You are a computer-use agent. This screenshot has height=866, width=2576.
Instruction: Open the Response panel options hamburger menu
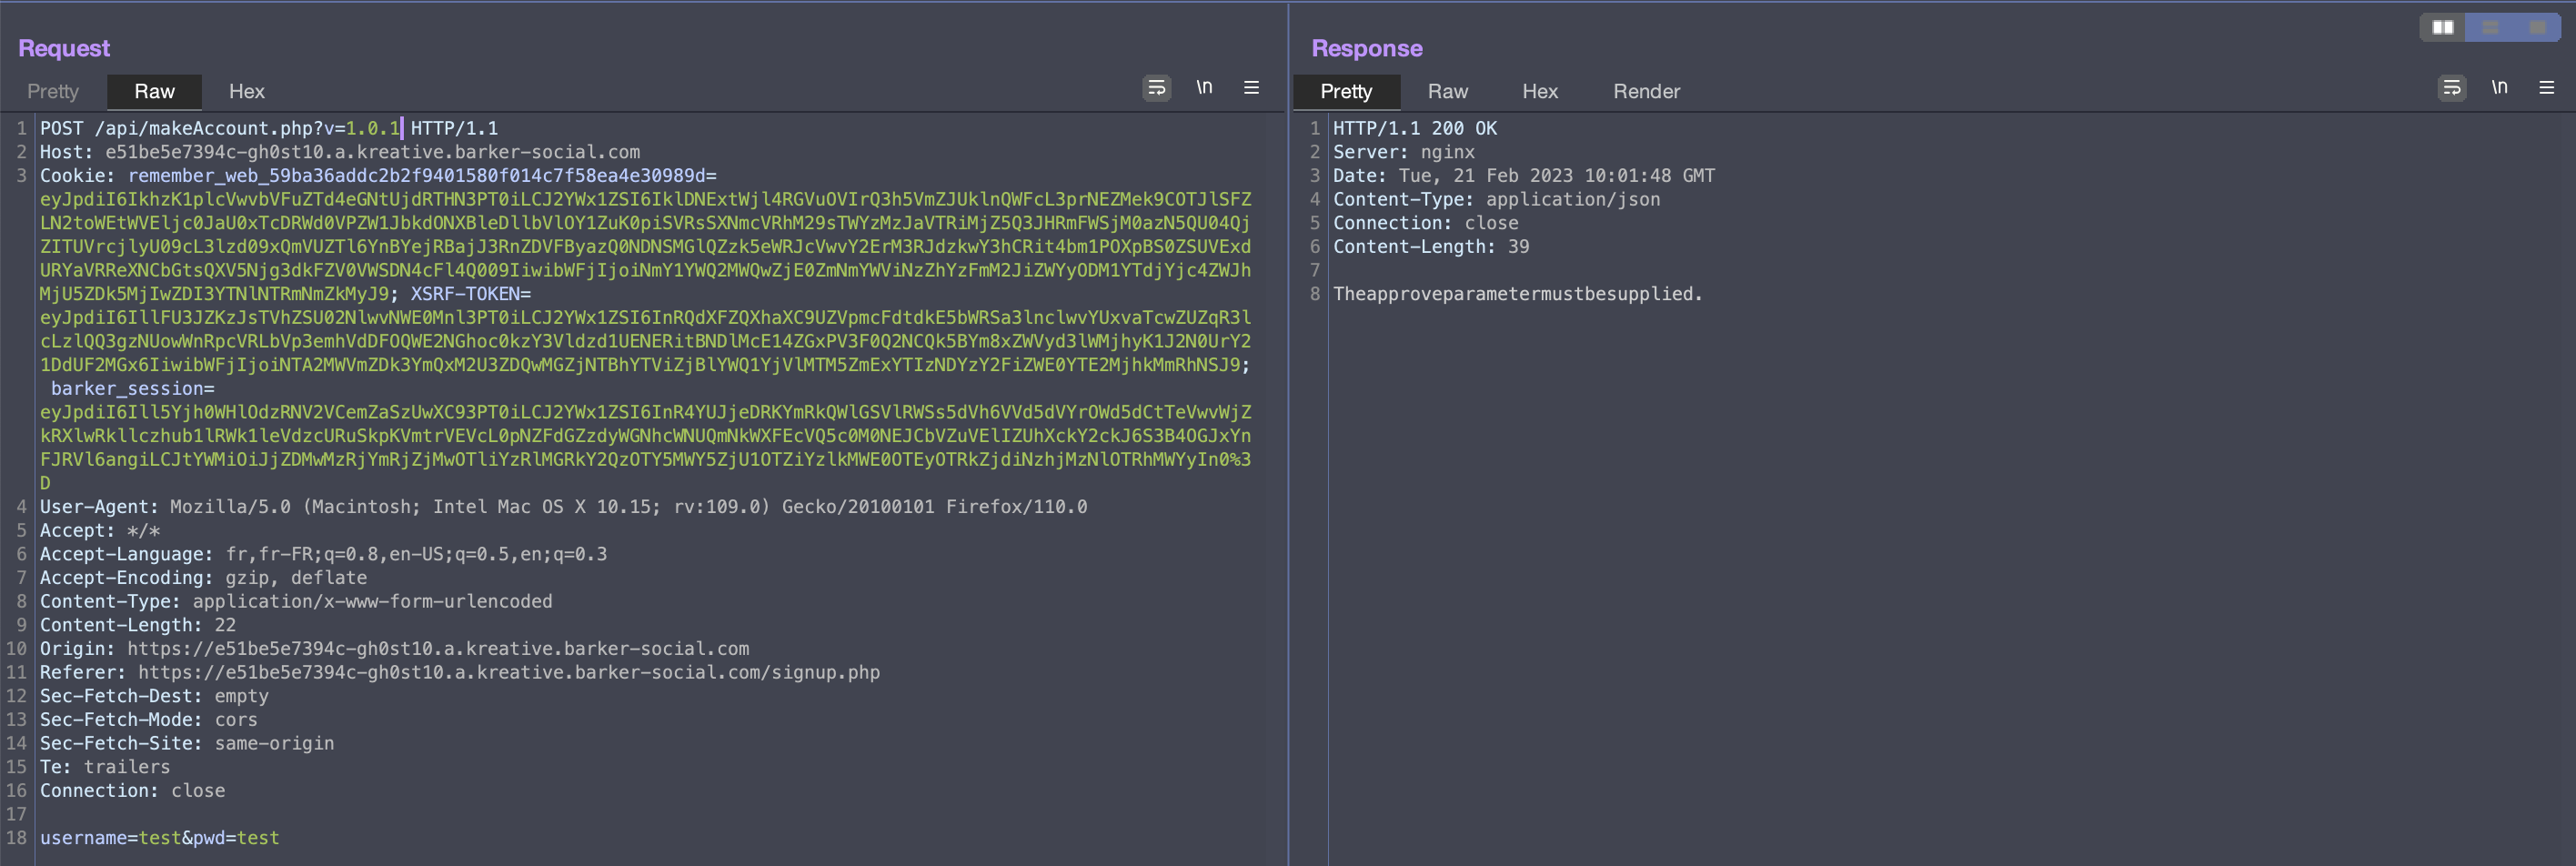coord(2548,88)
